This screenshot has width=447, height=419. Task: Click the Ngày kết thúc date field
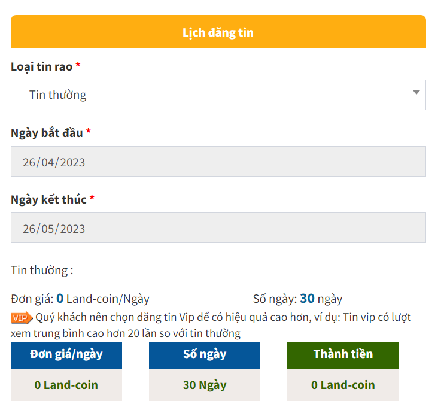point(218,228)
